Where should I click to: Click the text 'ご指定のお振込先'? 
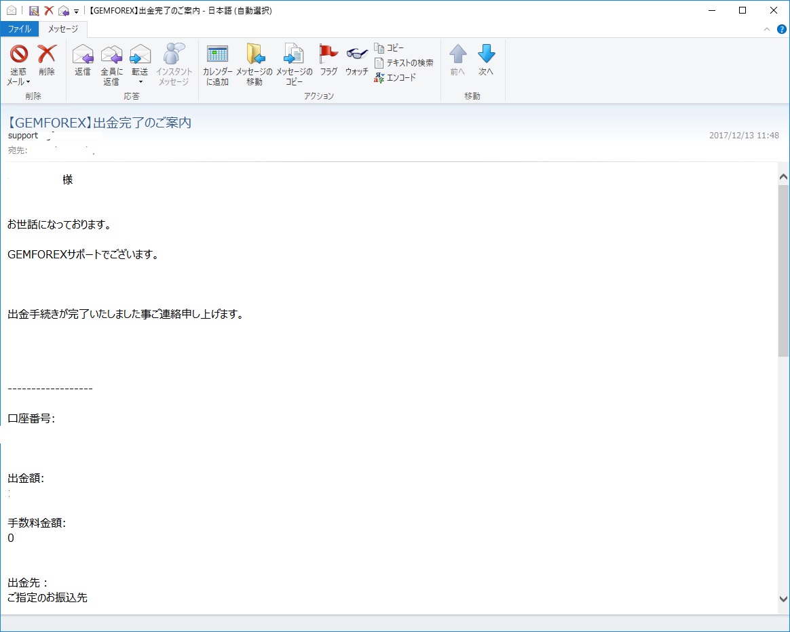tap(48, 598)
